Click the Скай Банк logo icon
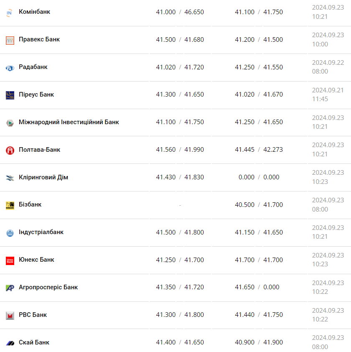This screenshot has width=351, height=352. pos(10,343)
